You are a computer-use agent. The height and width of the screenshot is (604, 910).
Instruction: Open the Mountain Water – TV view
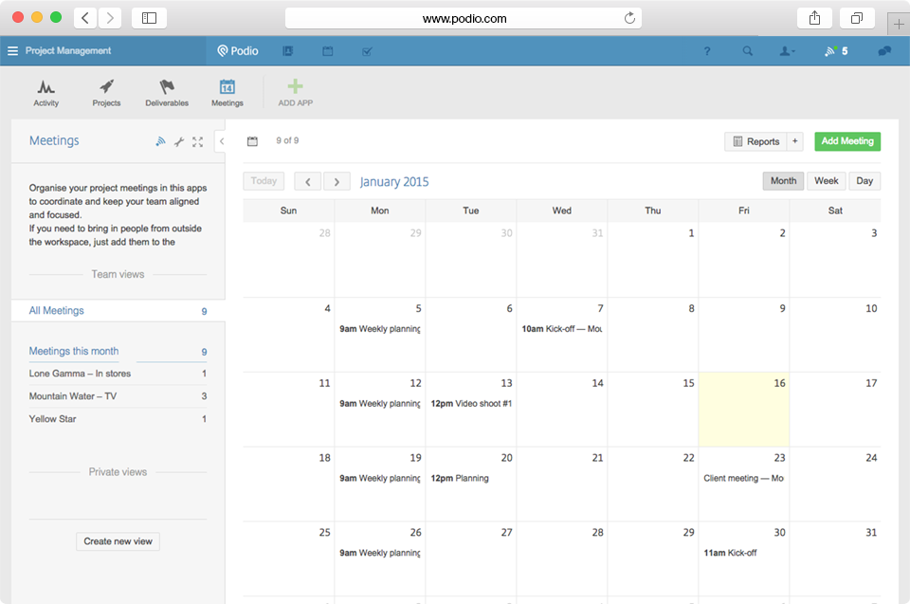coord(74,396)
